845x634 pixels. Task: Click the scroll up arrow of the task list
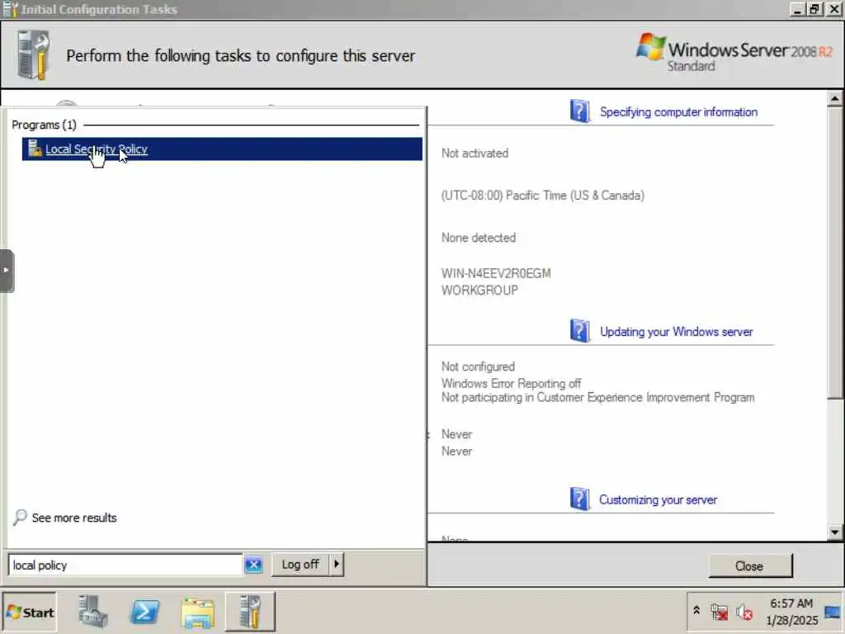coord(834,99)
